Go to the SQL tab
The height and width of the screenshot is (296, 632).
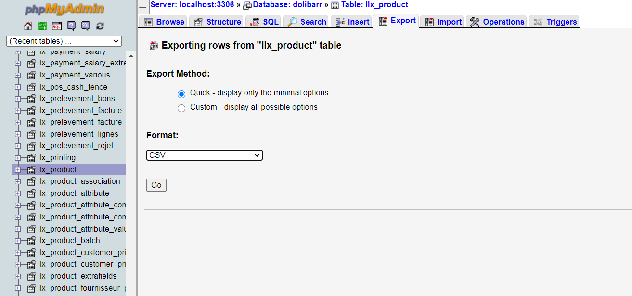coord(264,22)
